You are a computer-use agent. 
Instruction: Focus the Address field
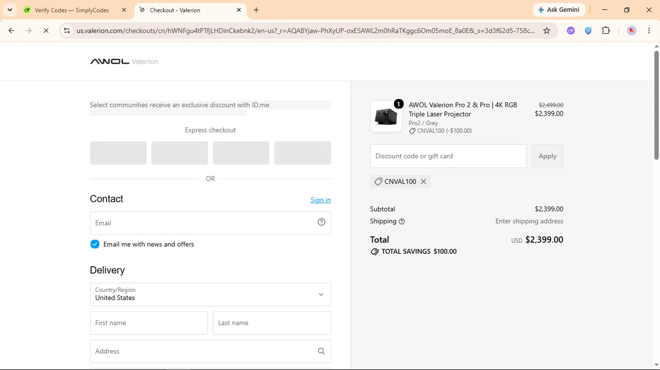coord(210,351)
